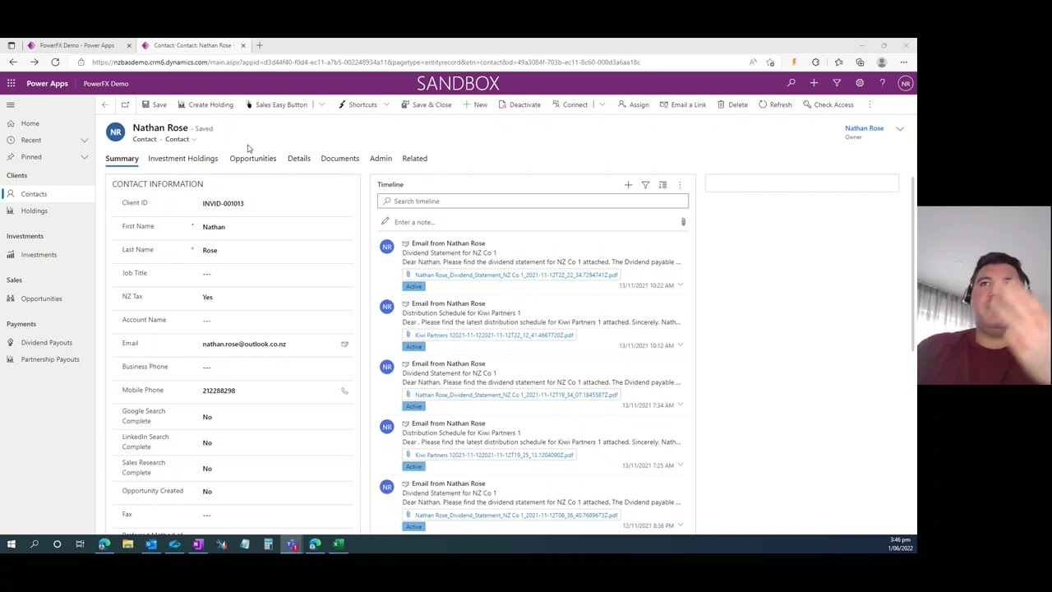Viewport: 1052px width, 592px height.
Task: Open the settings gear in header
Action: click(860, 83)
